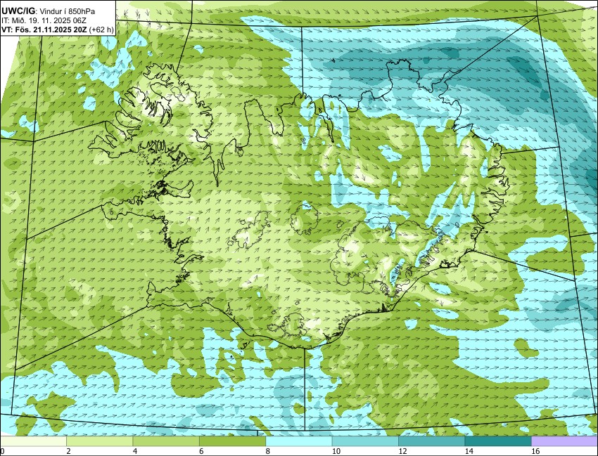Image resolution: width=598 pixels, height=456 pixels.
Task: Click the '(+62 h)' forecast offset text
Action: pyautogui.click(x=101, y=30)
